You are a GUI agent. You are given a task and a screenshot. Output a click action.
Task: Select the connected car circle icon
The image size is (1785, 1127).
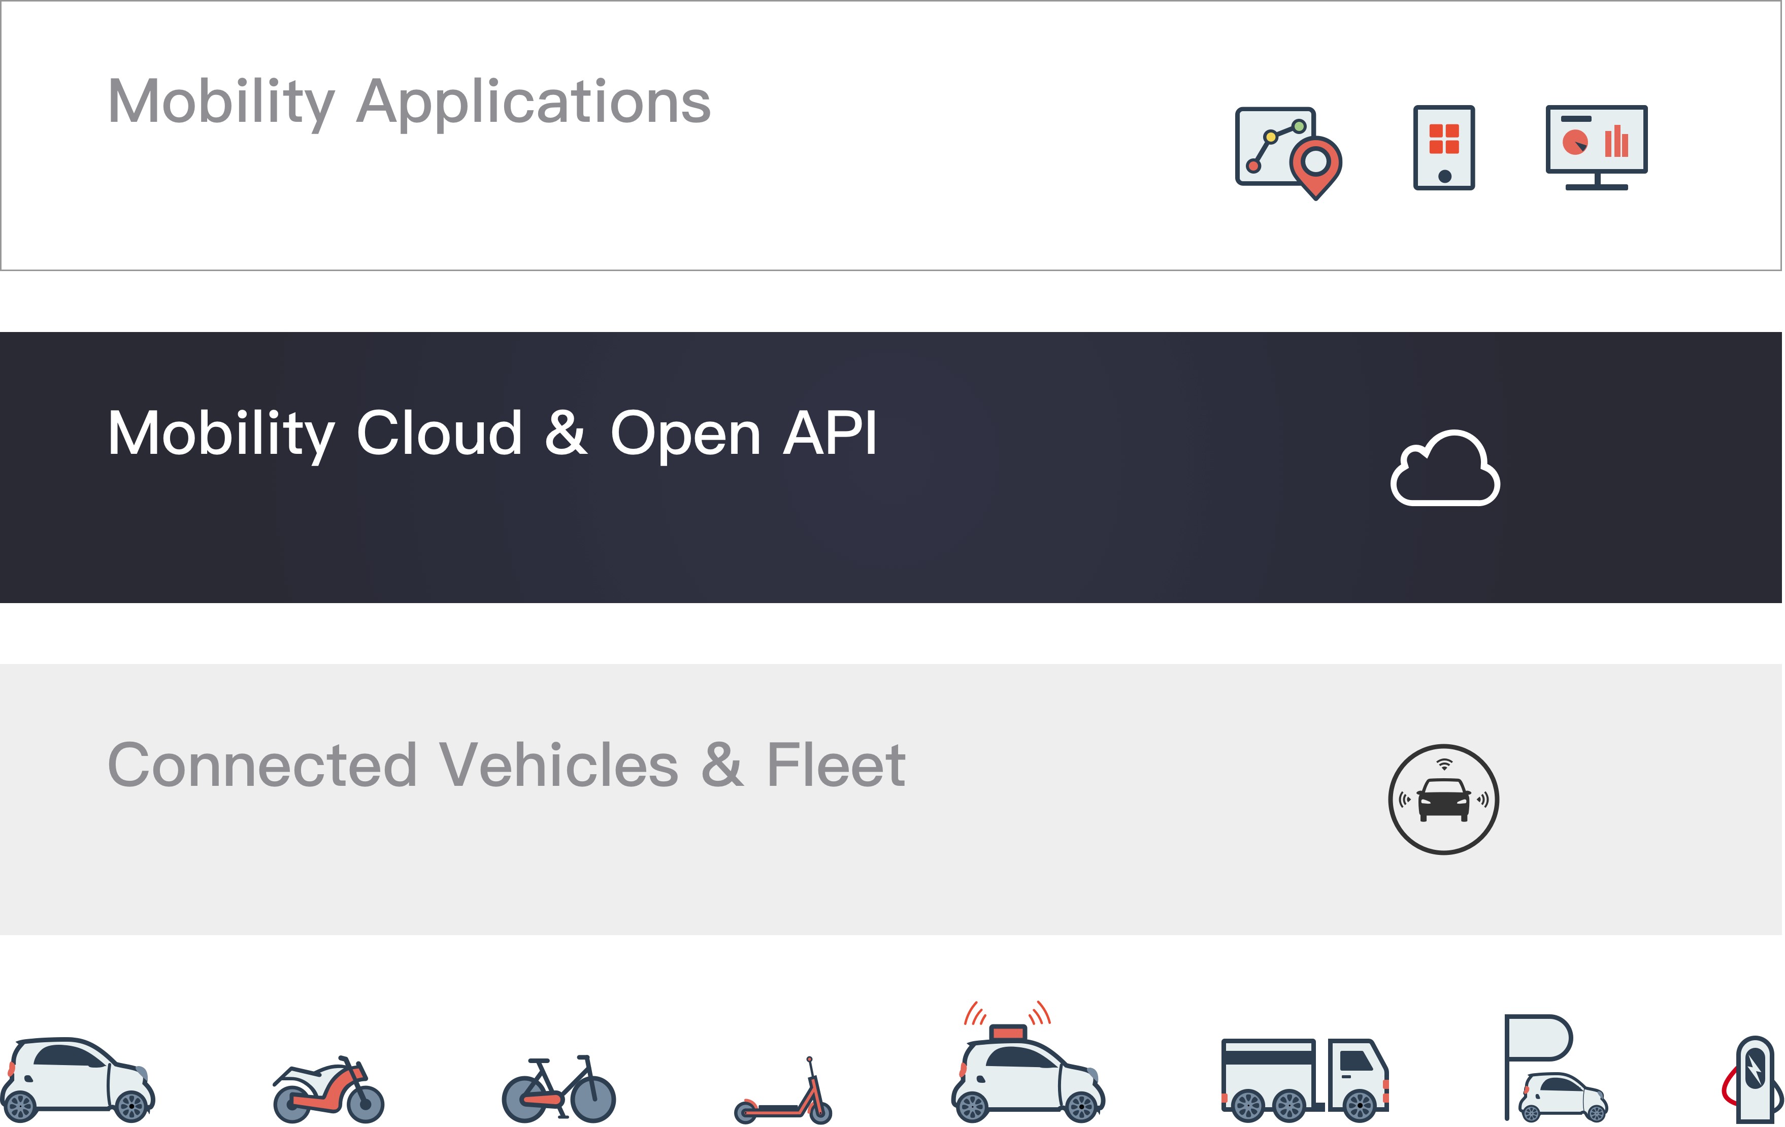(1443, 799)
